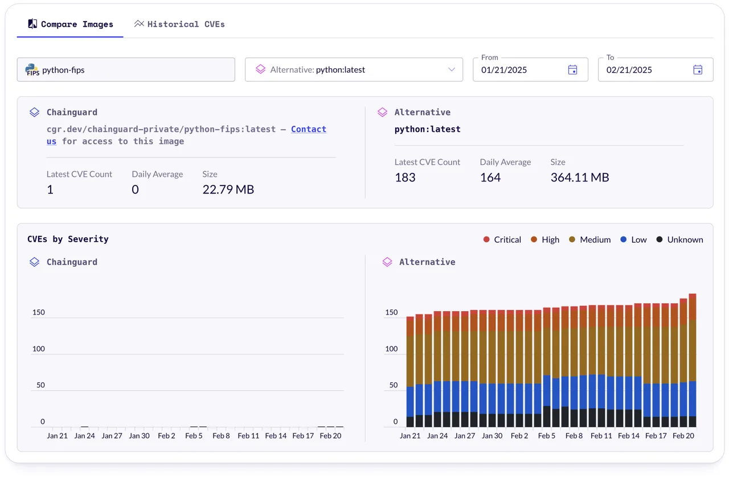Toggle the High severity legend label
The image size is (729, 480).
tap(550, 239)
